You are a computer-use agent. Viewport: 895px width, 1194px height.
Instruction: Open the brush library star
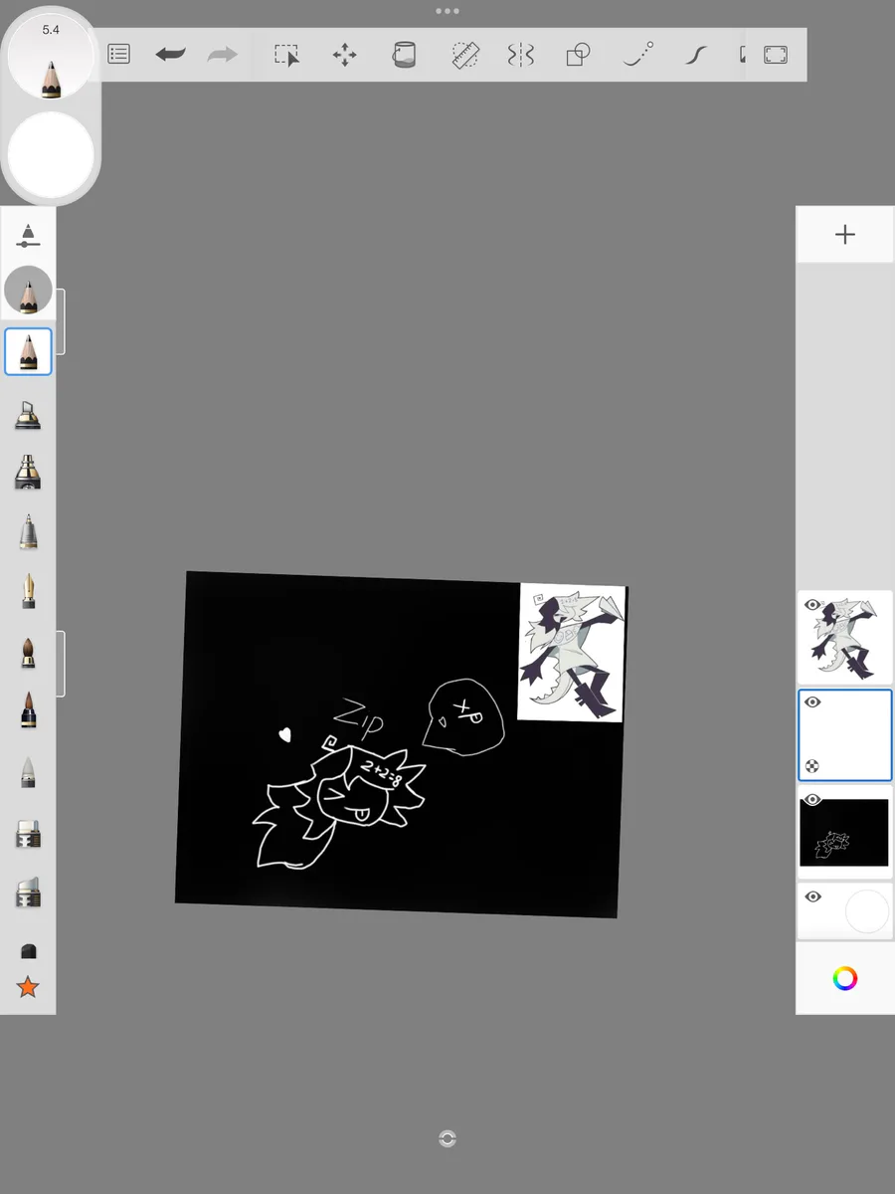tap(28, 987)
